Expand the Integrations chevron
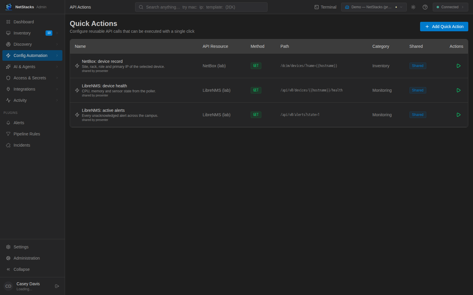Screen dimensions: 473x295 tap(57, 89)
